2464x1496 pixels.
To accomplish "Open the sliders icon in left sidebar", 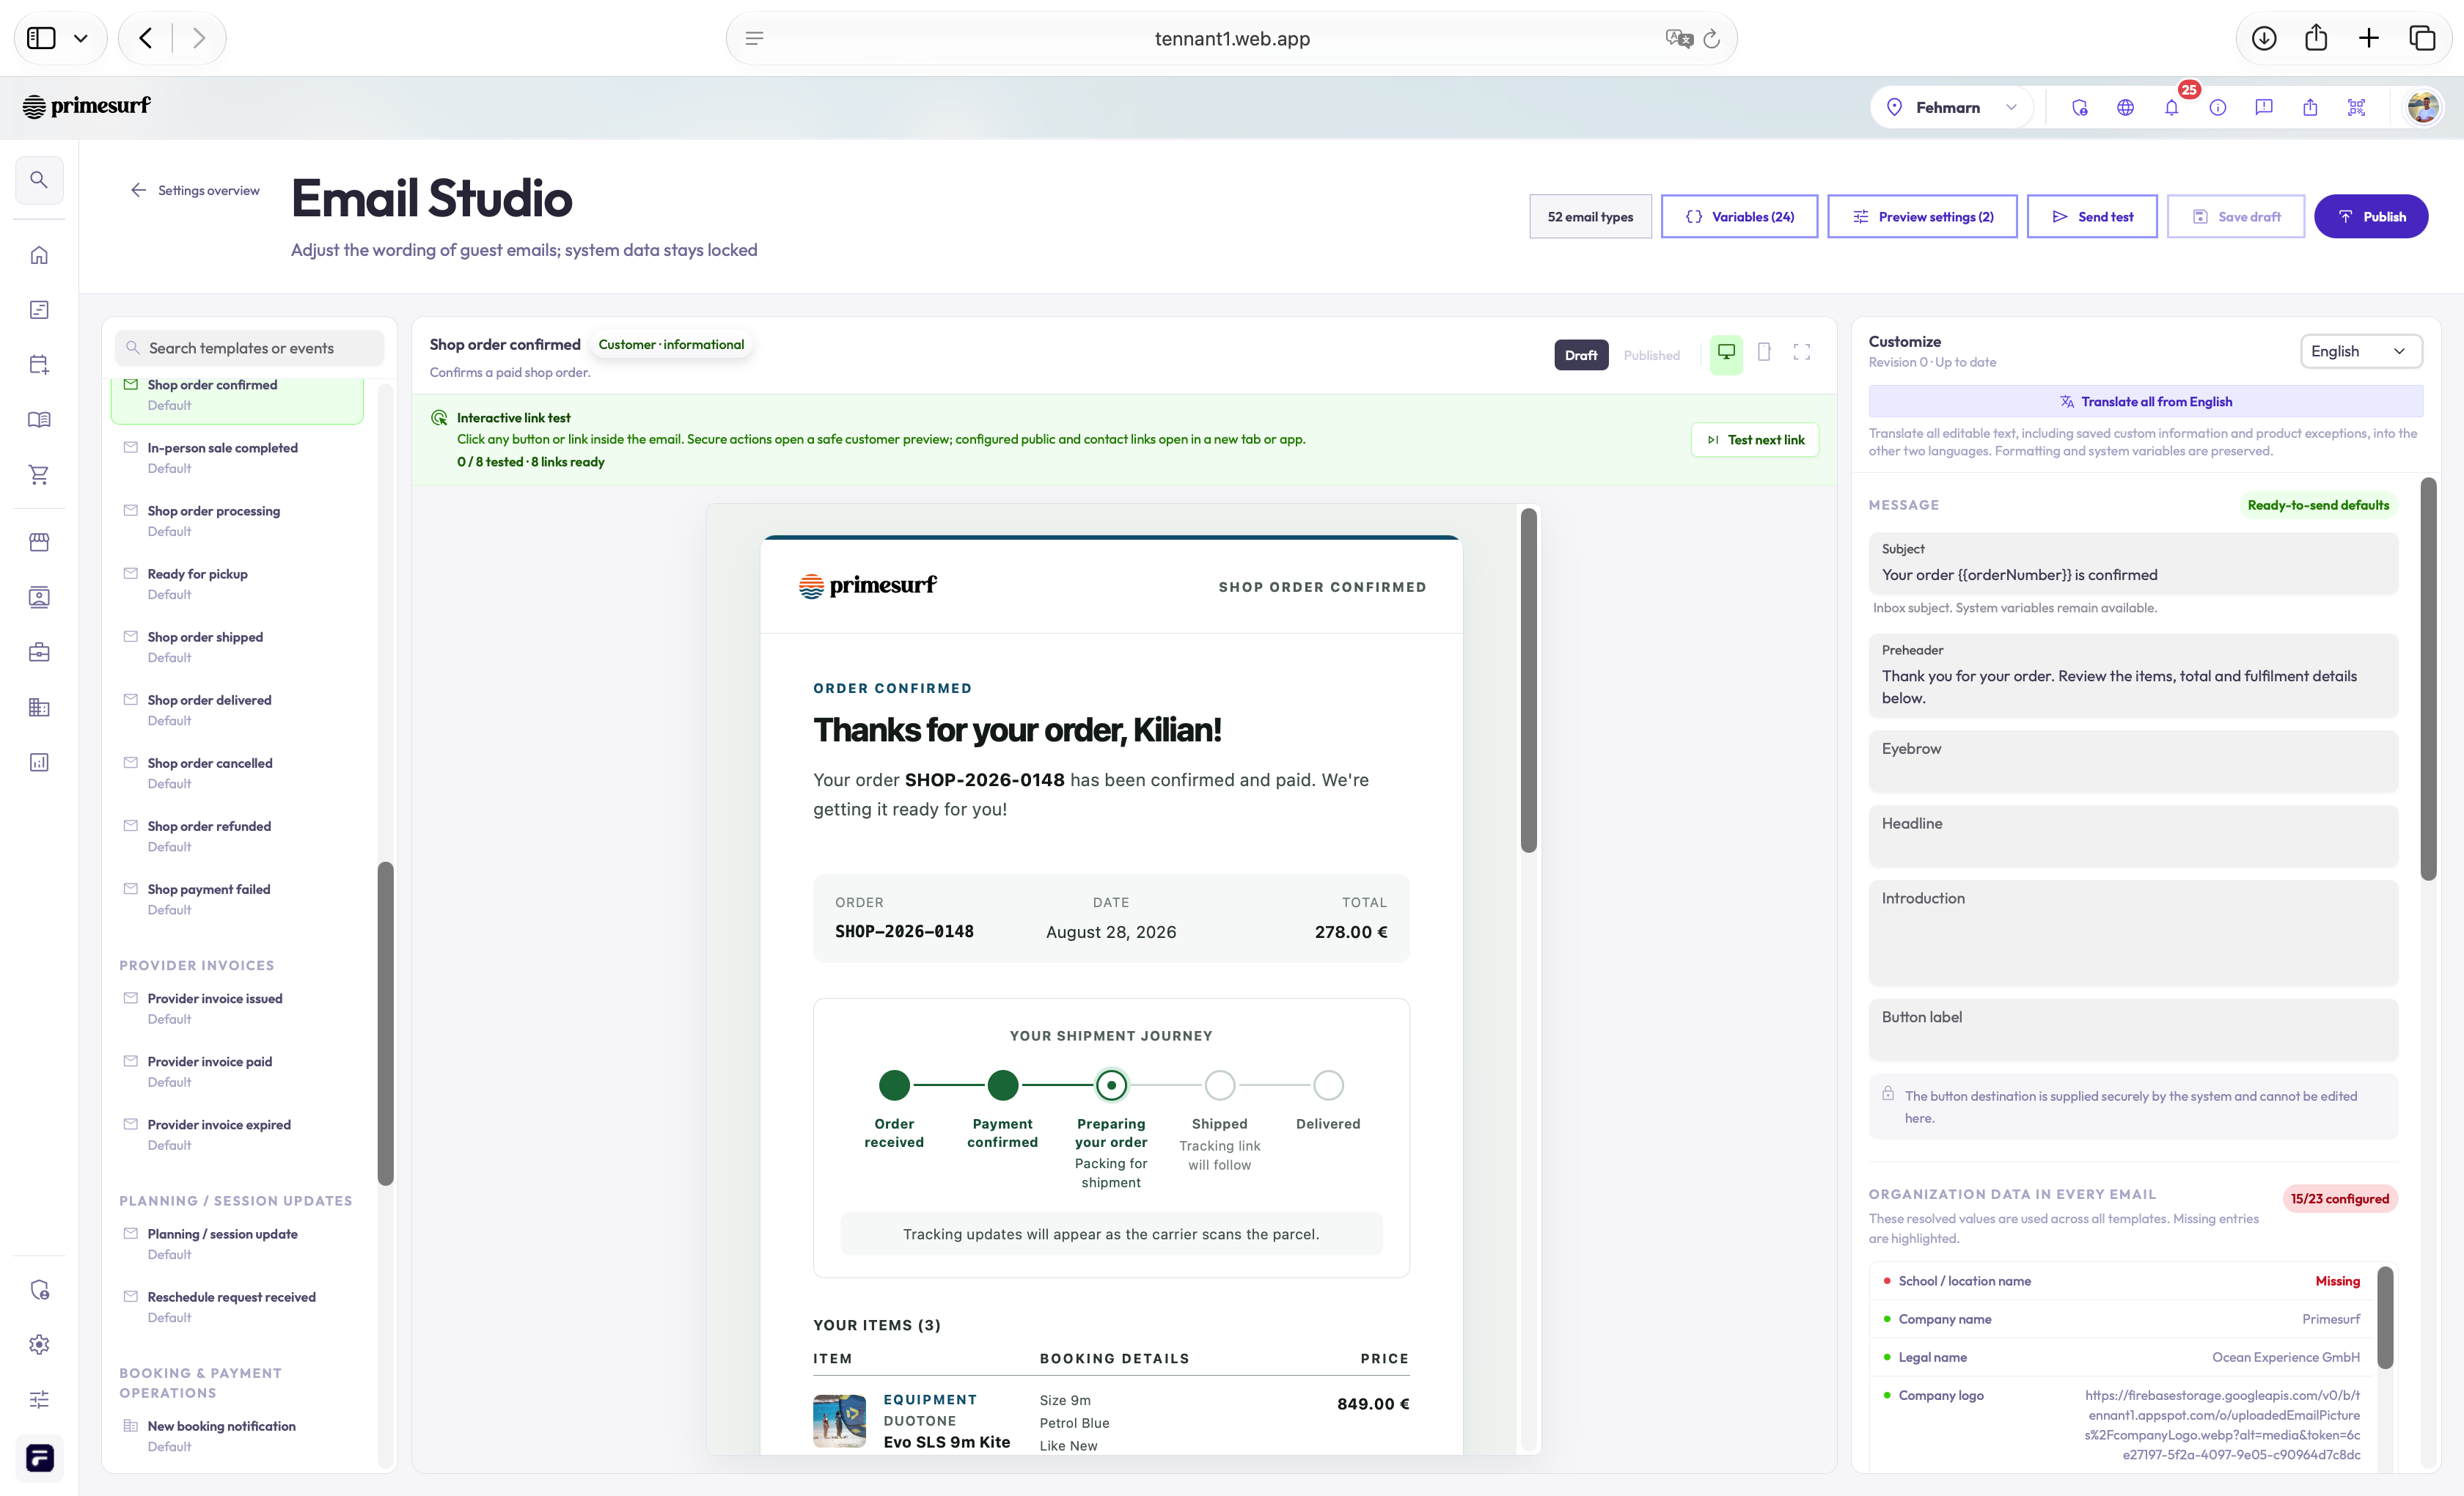I will (x=39, y=1400).
